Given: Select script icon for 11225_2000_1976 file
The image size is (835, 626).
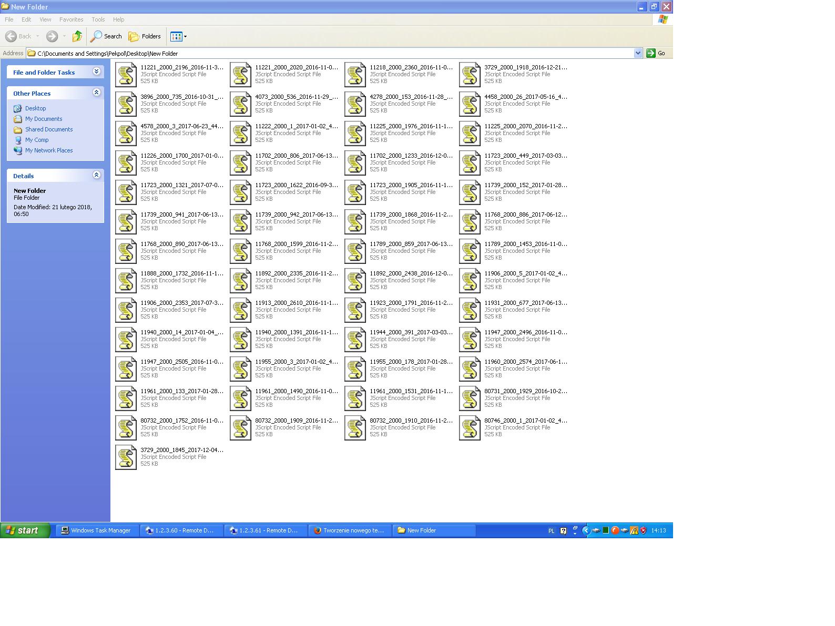Looking at the screenshot, I should click(355, 134).
